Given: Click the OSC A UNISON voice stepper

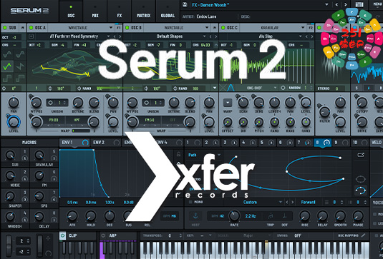Looking at the screenshot, I should coord(64,103).
